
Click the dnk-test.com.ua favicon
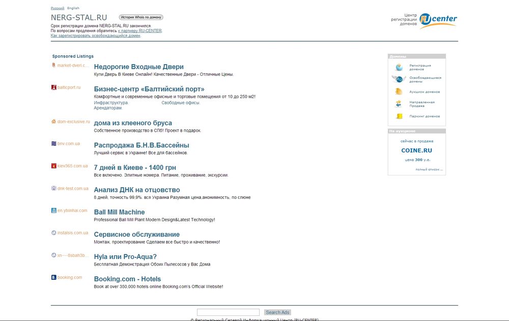(x=54, y=188)
